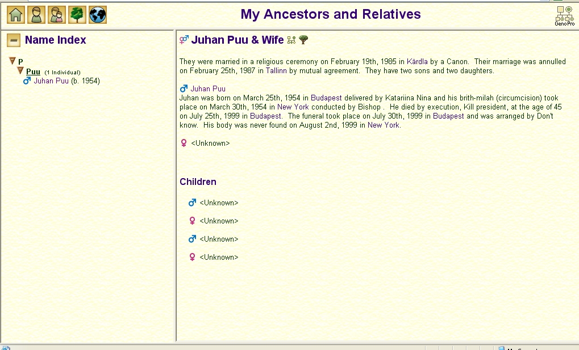Open the Kärdla place link

(417, 62)
